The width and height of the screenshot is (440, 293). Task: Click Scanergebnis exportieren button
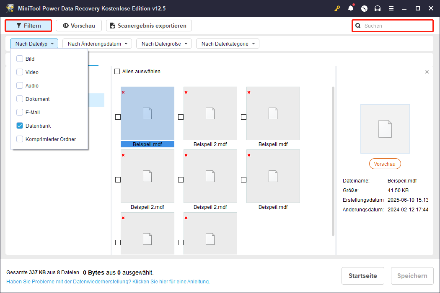(149, 26)
